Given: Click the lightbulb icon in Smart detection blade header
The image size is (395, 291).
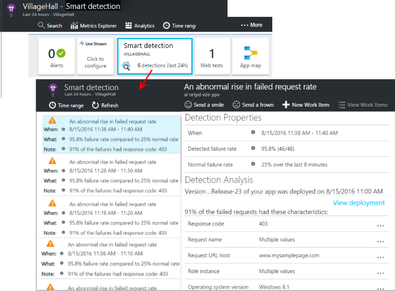Looking at the screenshot, I should tap(53, 90).
